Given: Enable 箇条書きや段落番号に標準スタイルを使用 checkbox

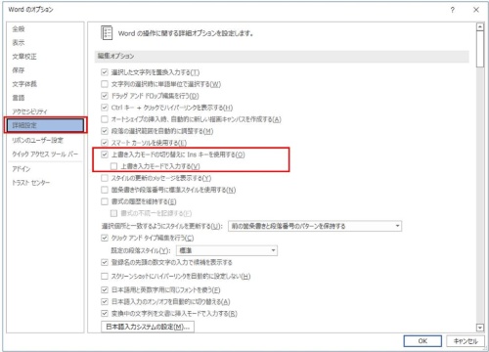Looking at the screenshot, I should [105, 190].
